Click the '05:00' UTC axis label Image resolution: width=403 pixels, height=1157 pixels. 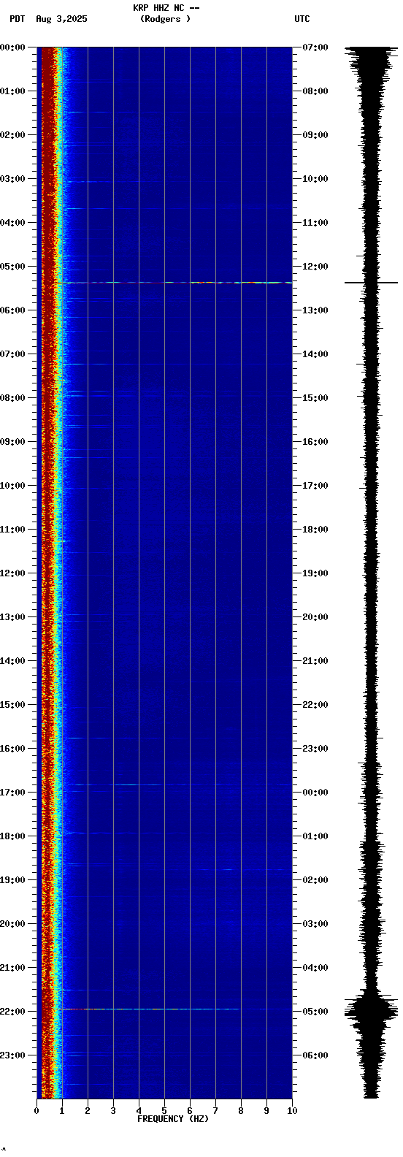click(315, 1012)
